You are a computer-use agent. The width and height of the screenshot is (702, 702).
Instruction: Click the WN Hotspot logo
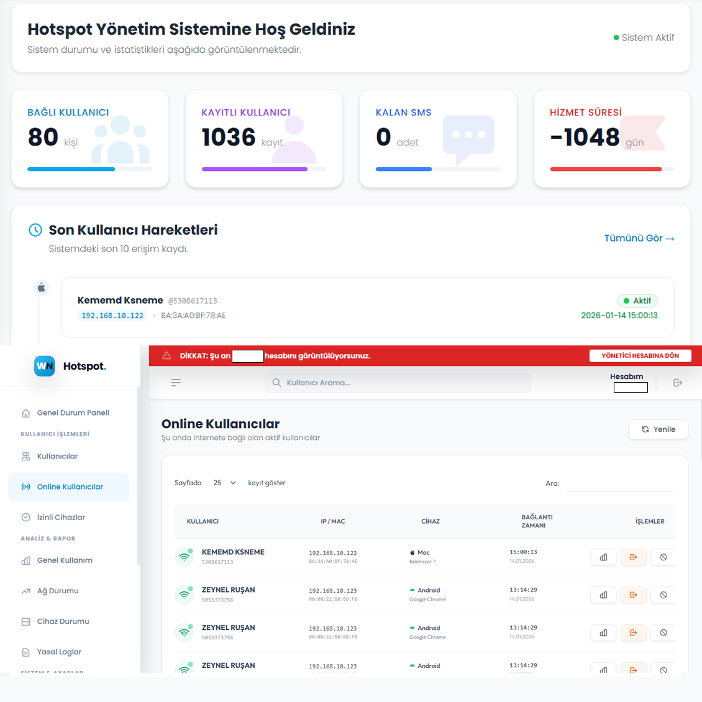click(x=70, y=366)
